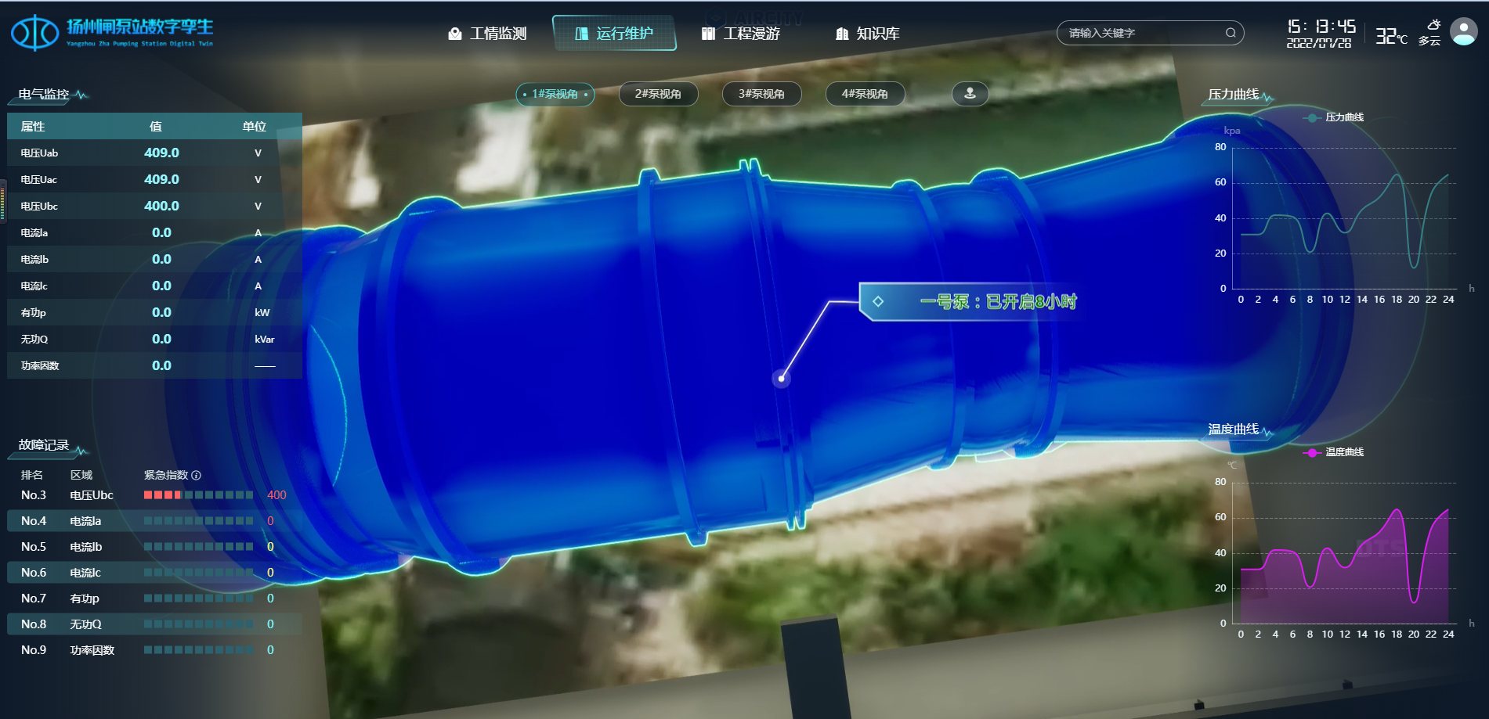Click the clock time display
This screenshot has height=719, width=1489.
point(1321,26)
